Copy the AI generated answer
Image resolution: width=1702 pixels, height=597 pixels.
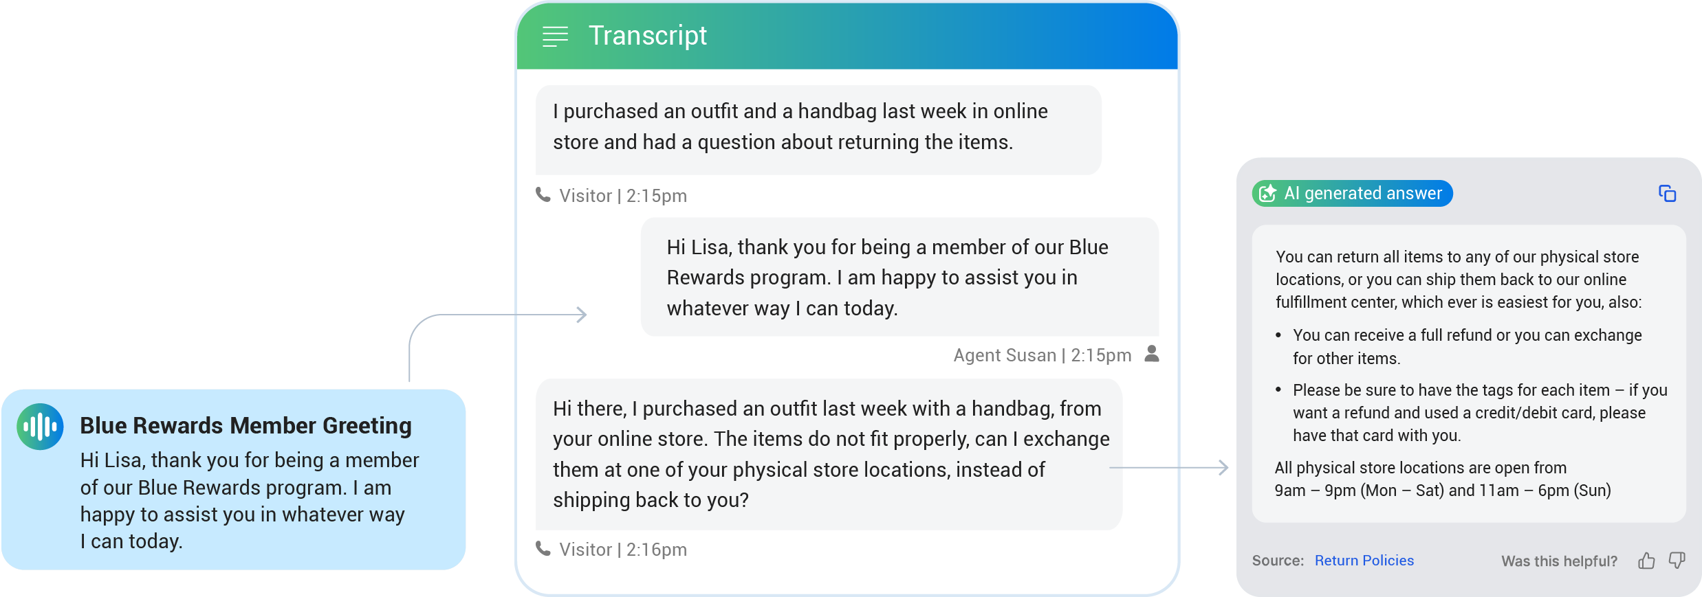tap(1667, 194)
